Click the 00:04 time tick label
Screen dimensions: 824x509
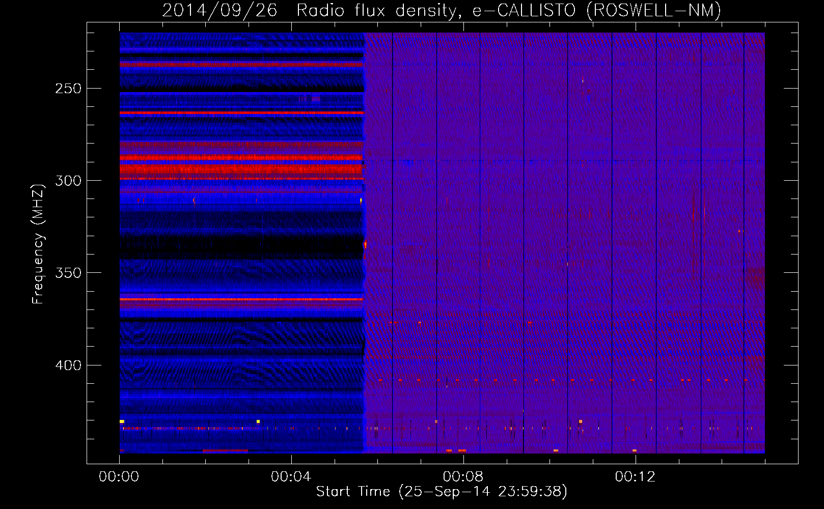coord(291,476)
